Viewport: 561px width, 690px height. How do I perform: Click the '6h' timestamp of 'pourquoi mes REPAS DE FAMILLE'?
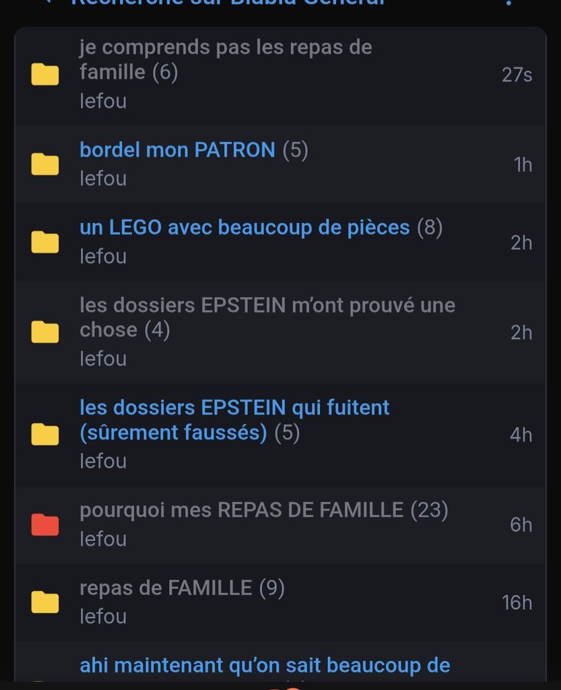pyautogui.click(x=521, y=524)
